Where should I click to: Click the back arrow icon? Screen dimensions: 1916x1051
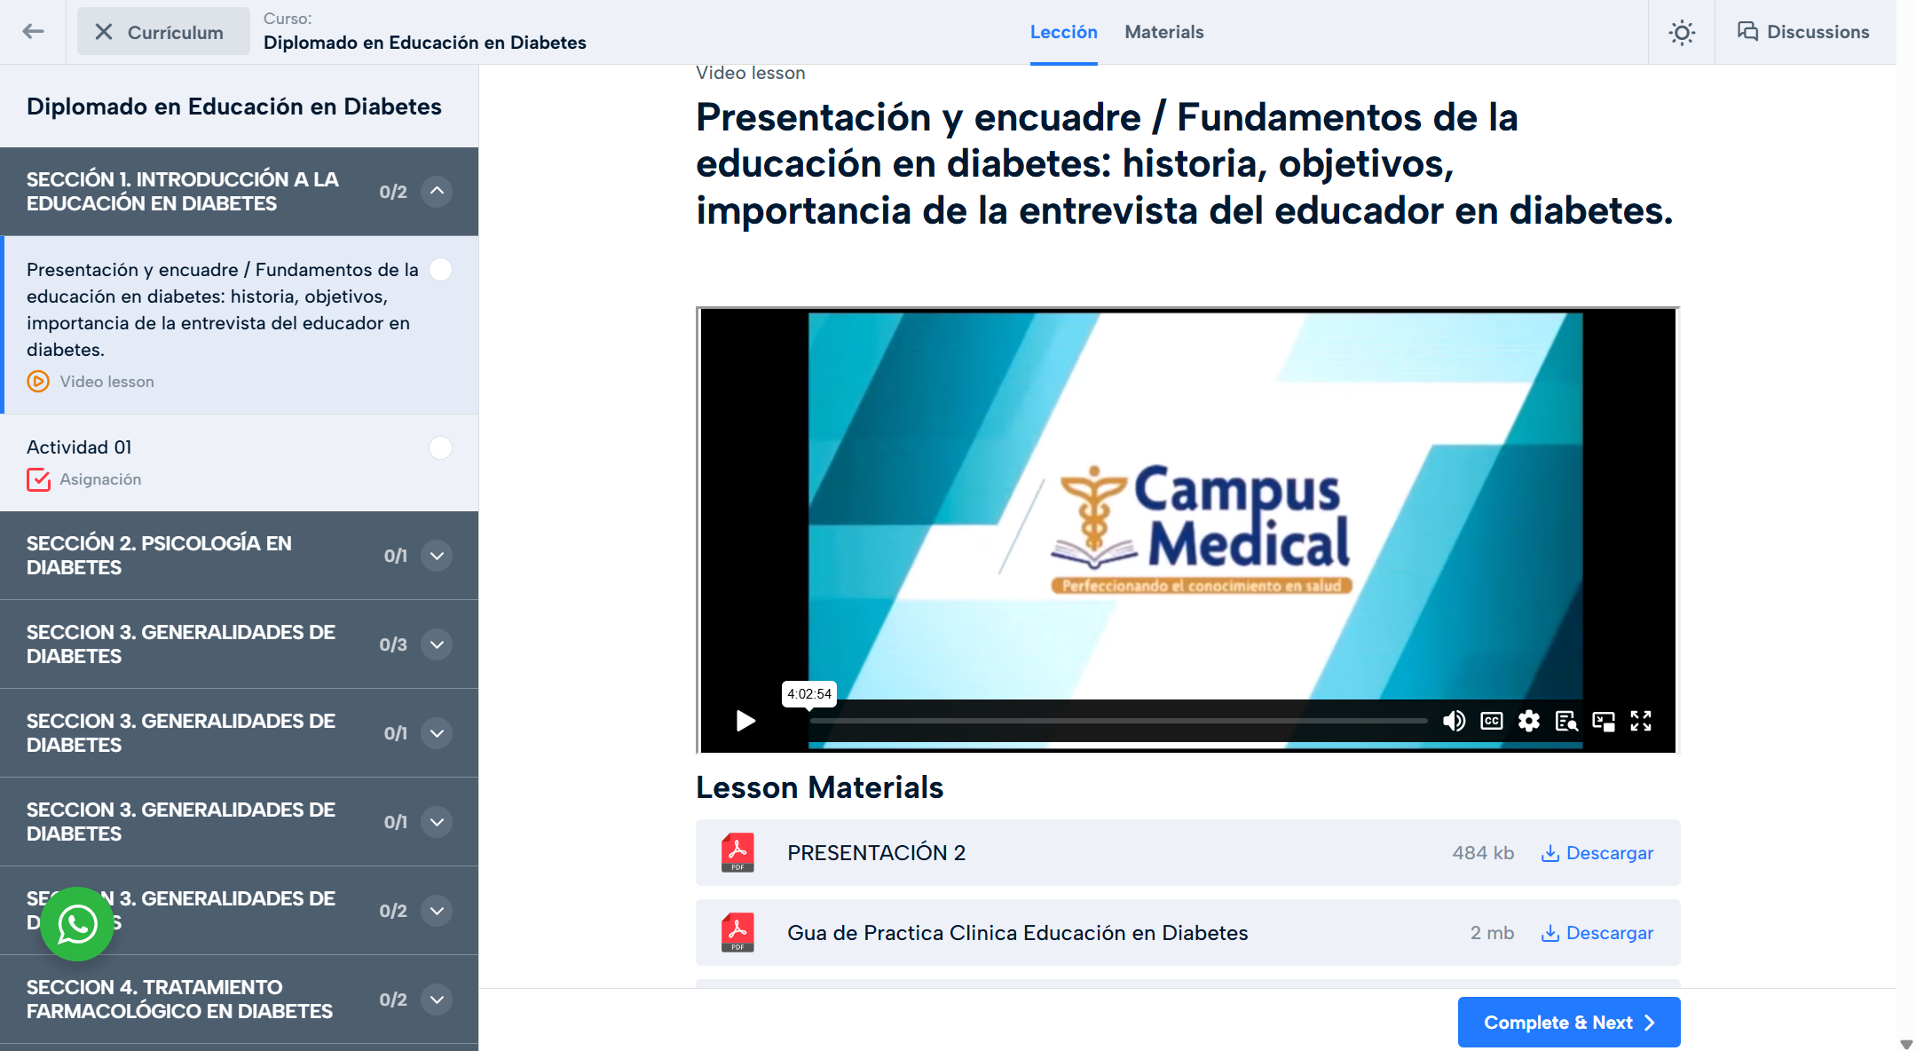pyautogui.click(x=33, y=32)
